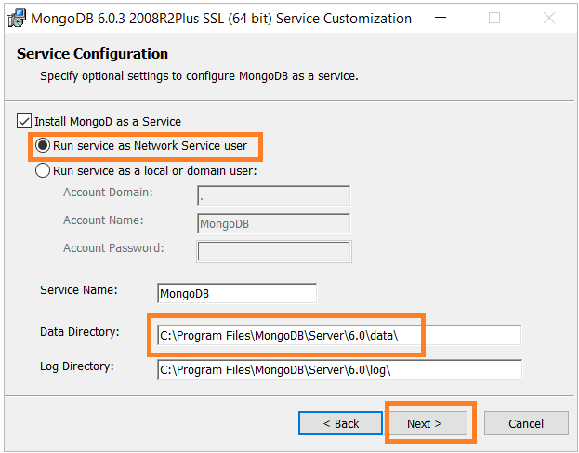The image size is (579, 453).
Task: Focus the Account Domain text box
Action: [x=274, y=195]
